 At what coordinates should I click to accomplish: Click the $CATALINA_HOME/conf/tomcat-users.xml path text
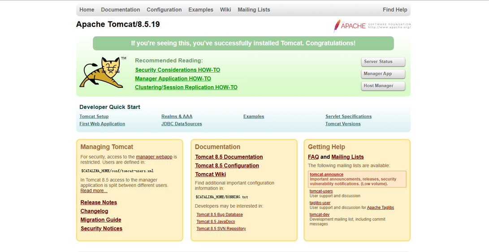coord(117,171)
